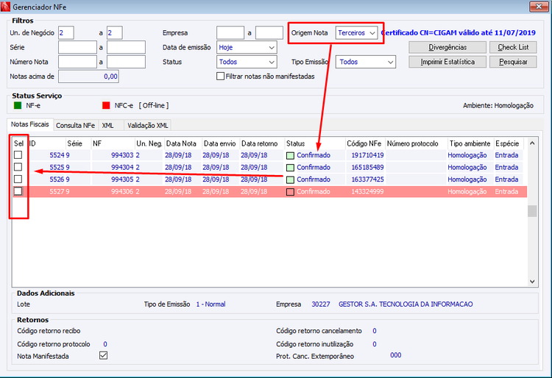Toggle the Nota Manifestada checkbox
The image size is (552, 378).
point(103,355)
